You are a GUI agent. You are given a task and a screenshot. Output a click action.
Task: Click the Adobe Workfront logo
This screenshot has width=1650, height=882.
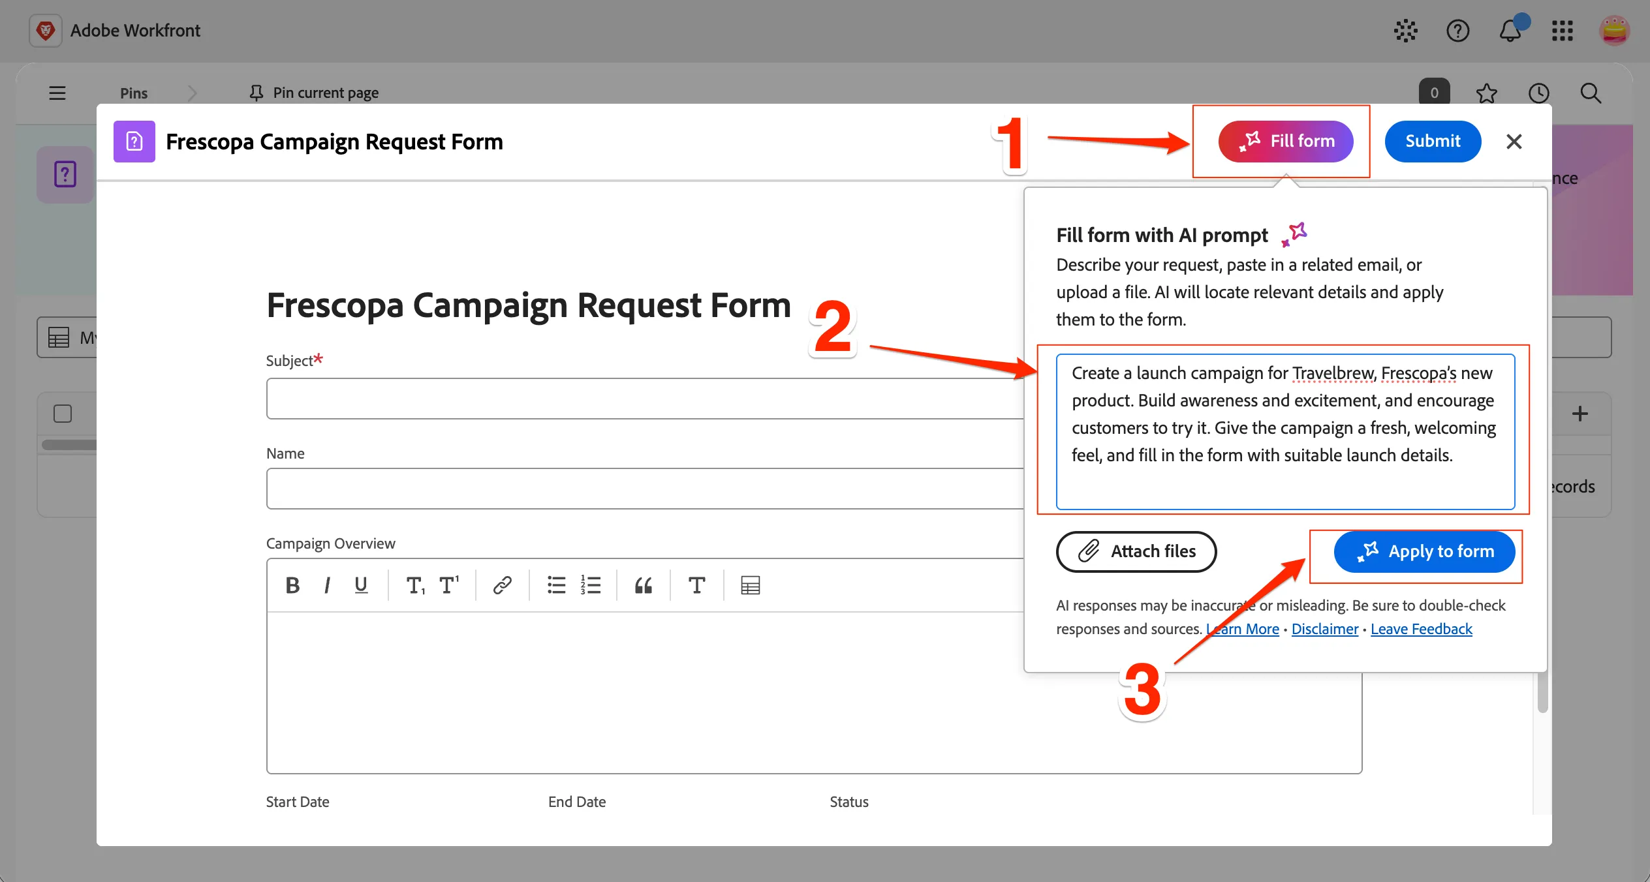(x=46, y=31)
